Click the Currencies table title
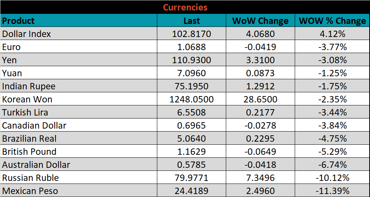Screen dimensions: 370x197 click(185, 7)
